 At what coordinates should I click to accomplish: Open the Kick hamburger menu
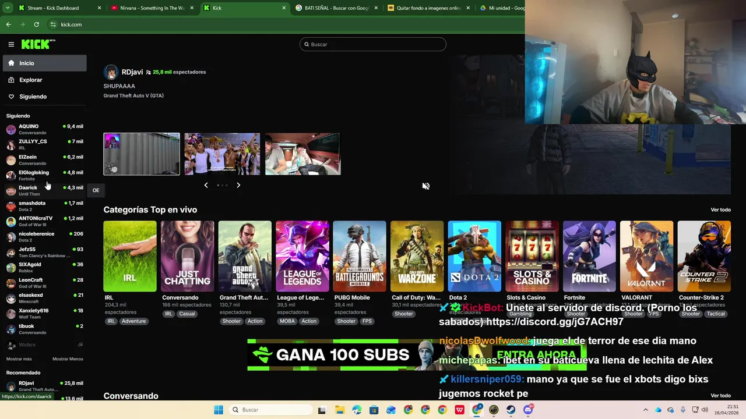11,44
